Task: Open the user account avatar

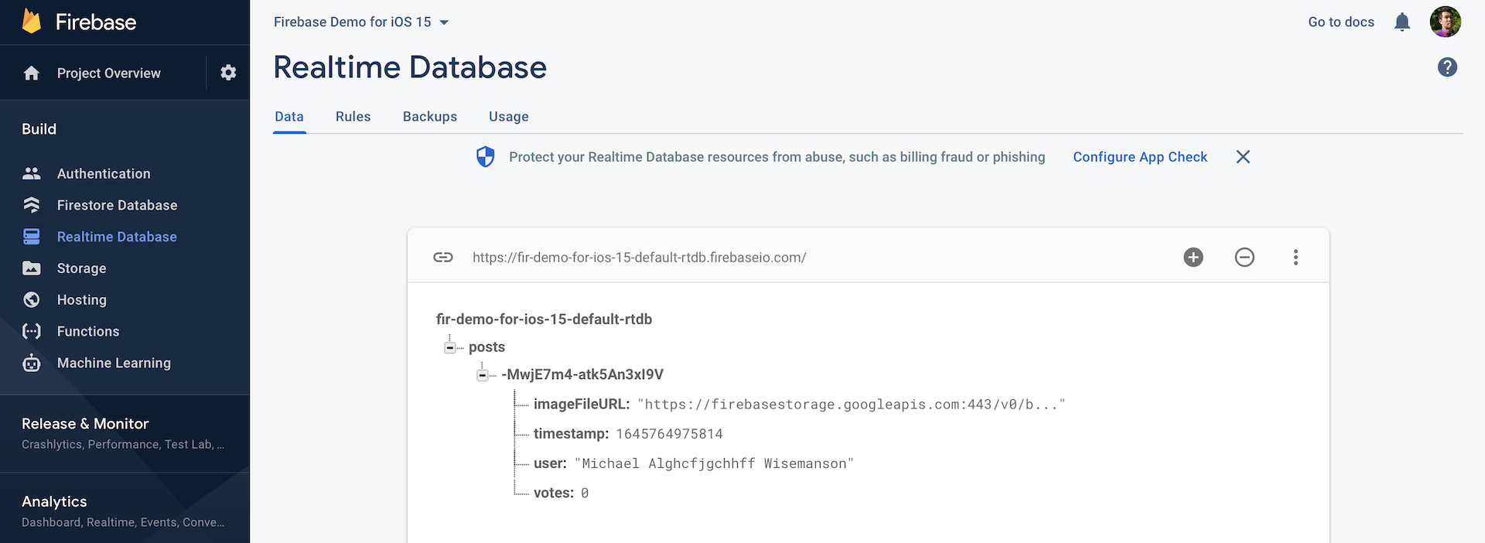Action: tap(1445, 22)
